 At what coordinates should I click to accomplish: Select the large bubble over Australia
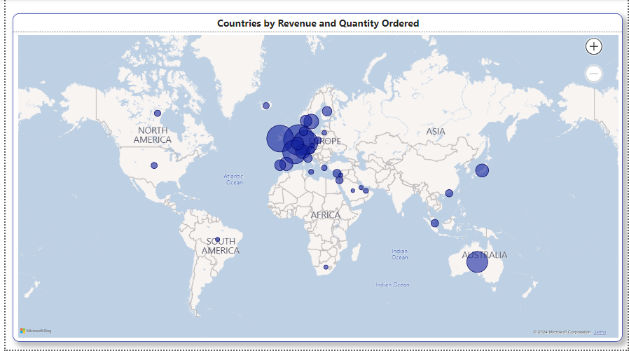coord(477,262)
